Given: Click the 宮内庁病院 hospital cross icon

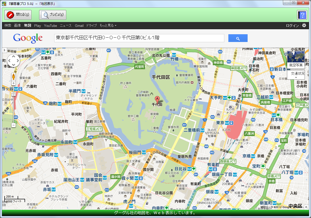Looking at the screenshot, I should click(192, 82).
